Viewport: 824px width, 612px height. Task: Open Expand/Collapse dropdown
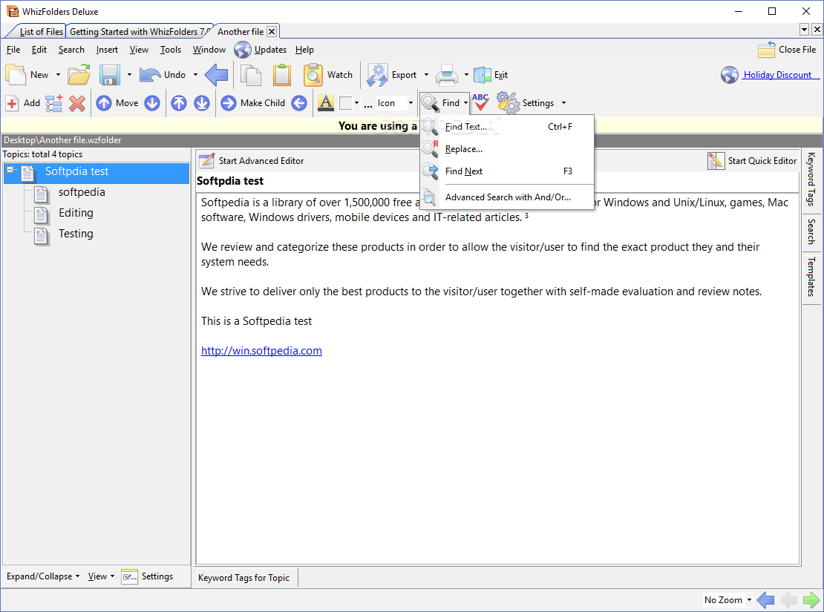tap(43, 576)
